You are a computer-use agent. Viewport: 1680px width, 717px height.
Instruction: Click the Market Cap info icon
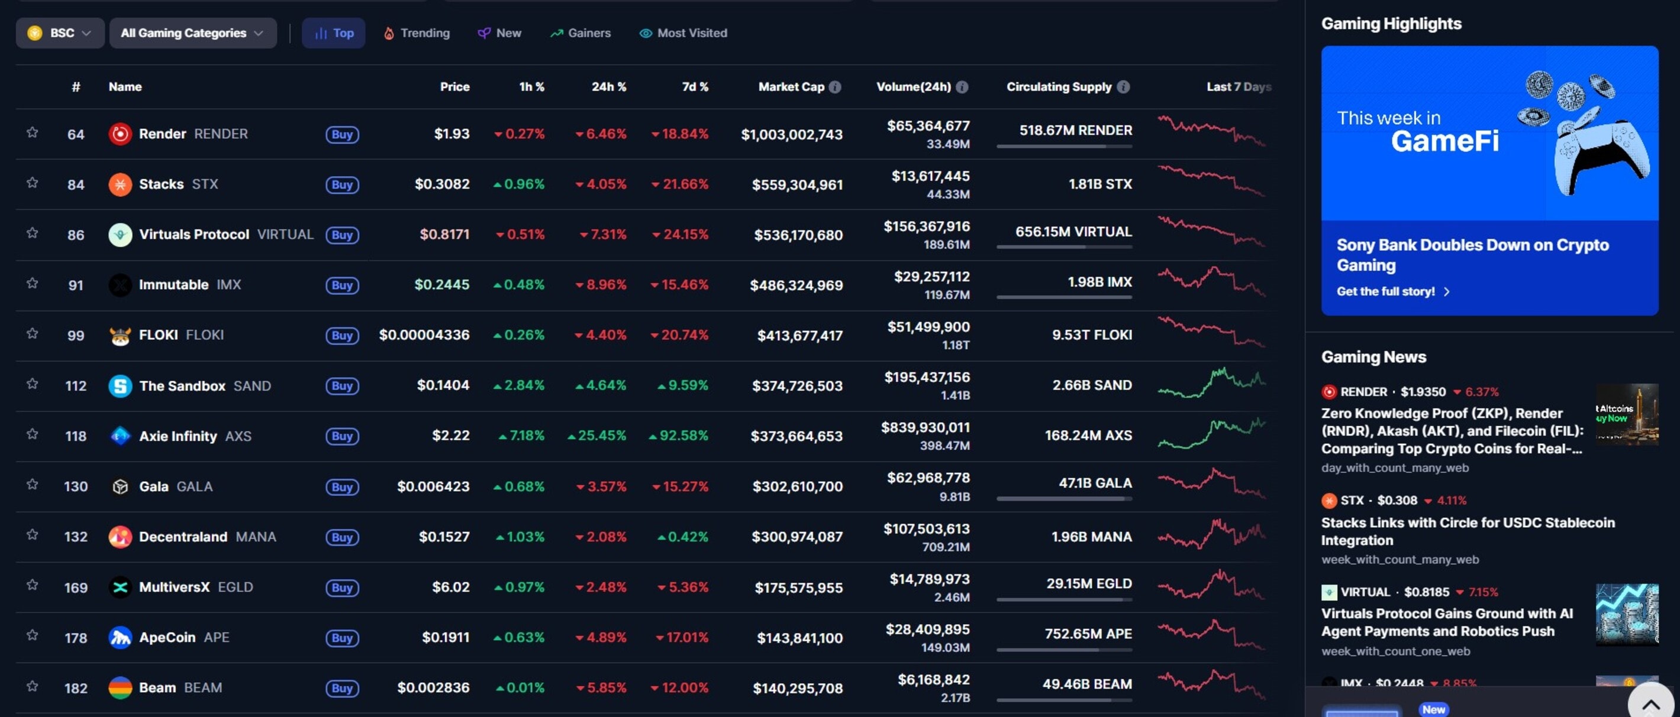(837, 86)
